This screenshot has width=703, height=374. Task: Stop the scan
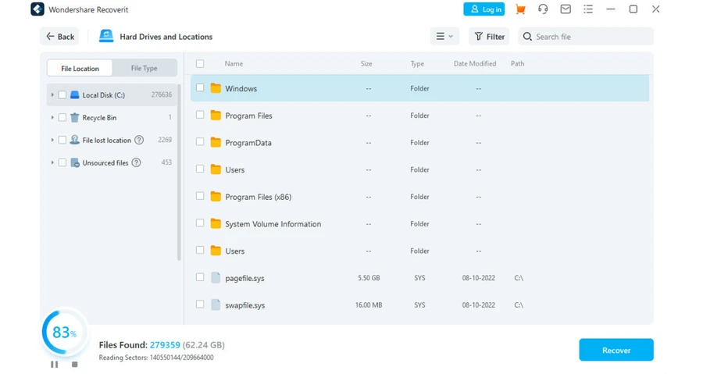(x=75, y=365)
